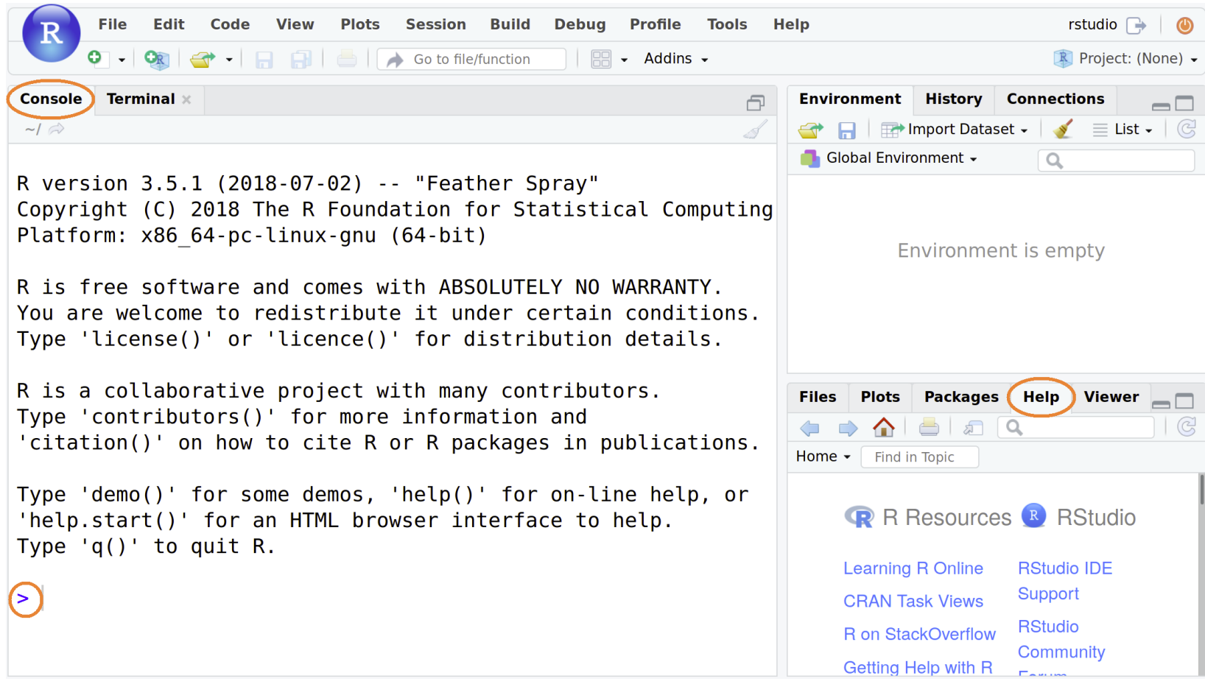Viewport: 1205px width, 684px height.
Task: Open the Tools menu
Action: (727, 24)
